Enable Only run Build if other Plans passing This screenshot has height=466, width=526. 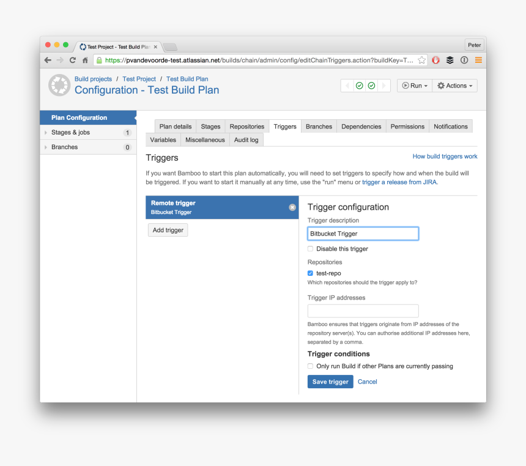(x=310, y=366)
